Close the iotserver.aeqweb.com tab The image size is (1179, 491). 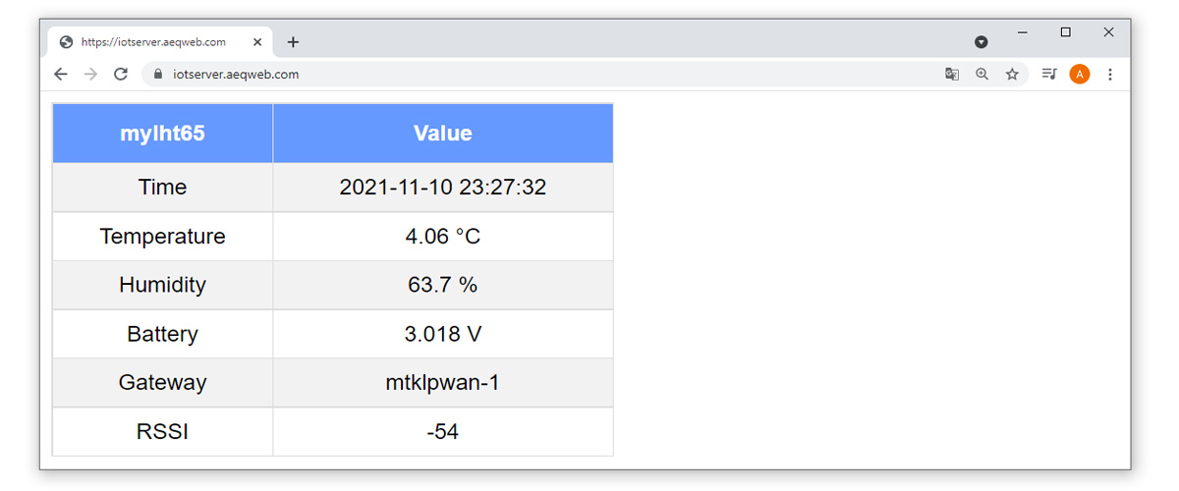[257, 42]
